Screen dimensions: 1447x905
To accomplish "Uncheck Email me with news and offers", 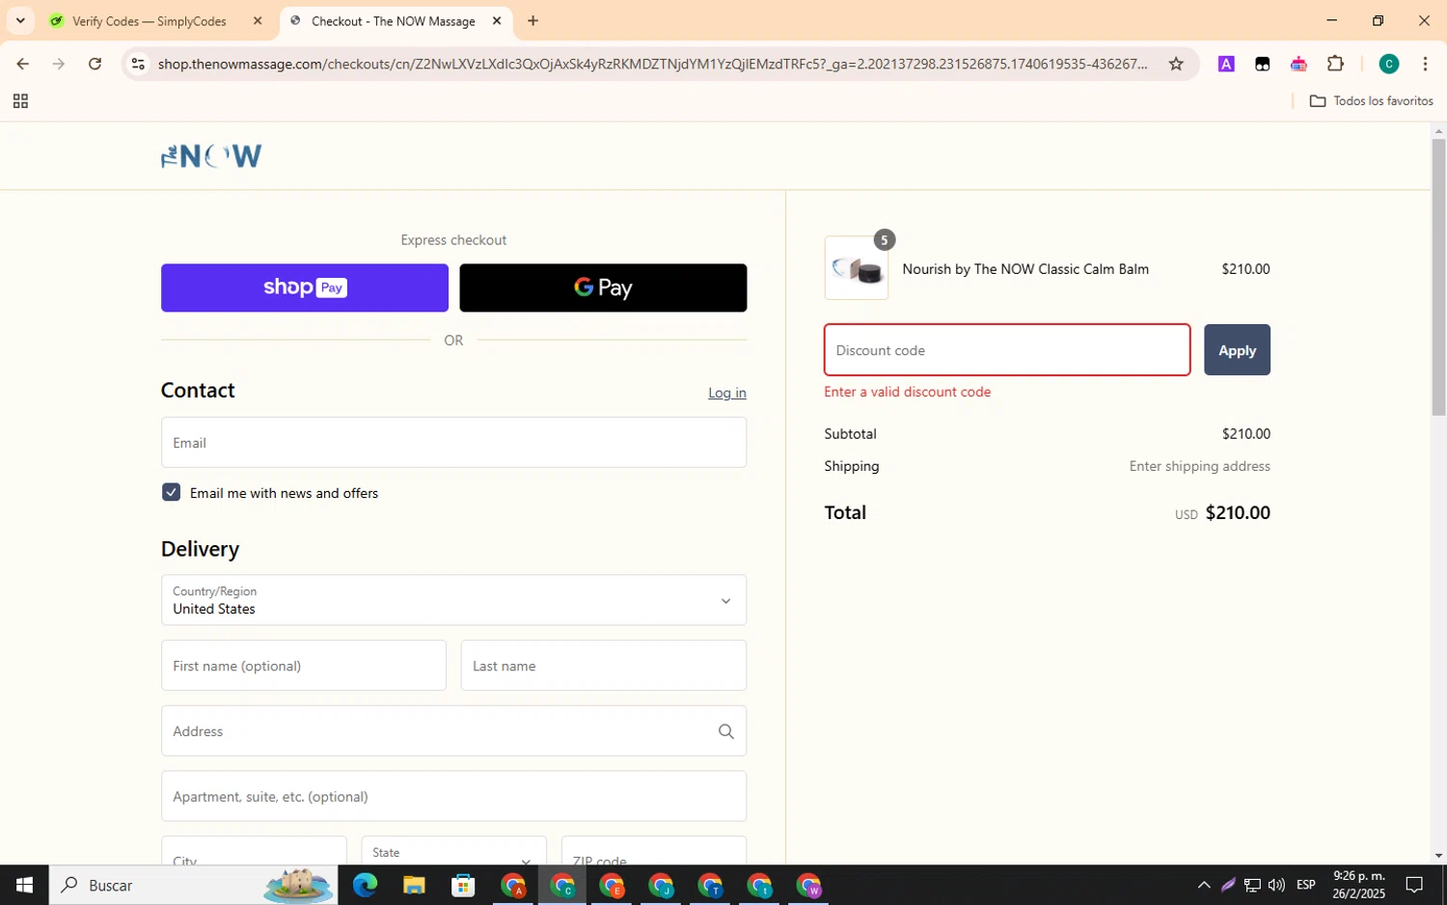I will click(171, 492).
